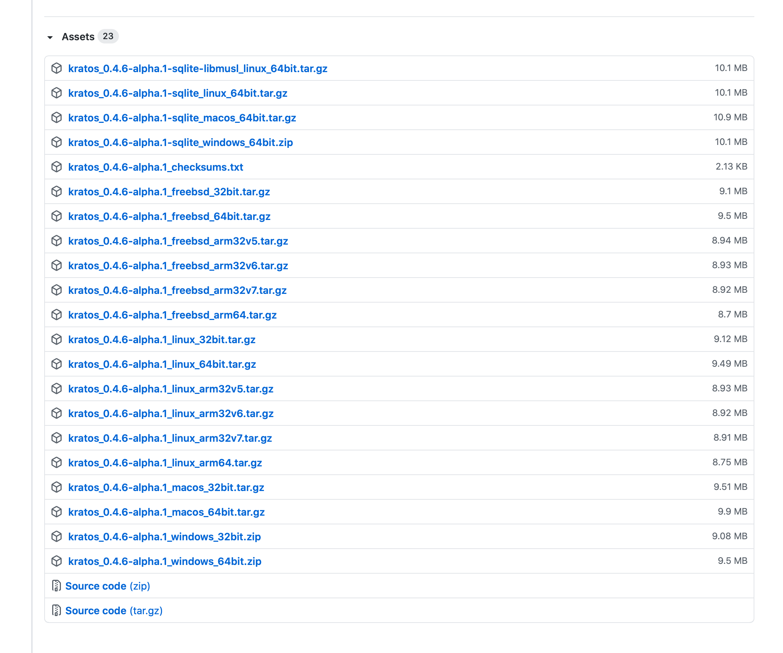Screen dimensions: 783x653
Task: Click the archive icon beside Source code (tar.gz)
Action: (x=56, y=611)
